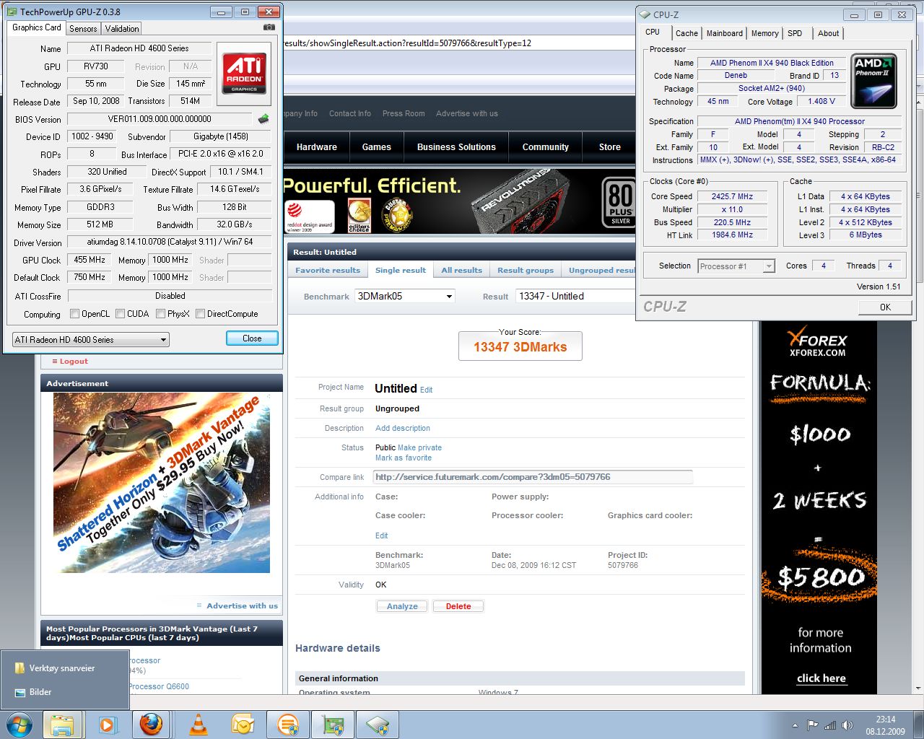Open the mail envelope taskbar icon

pyautogui.click(x=243, y=725)
